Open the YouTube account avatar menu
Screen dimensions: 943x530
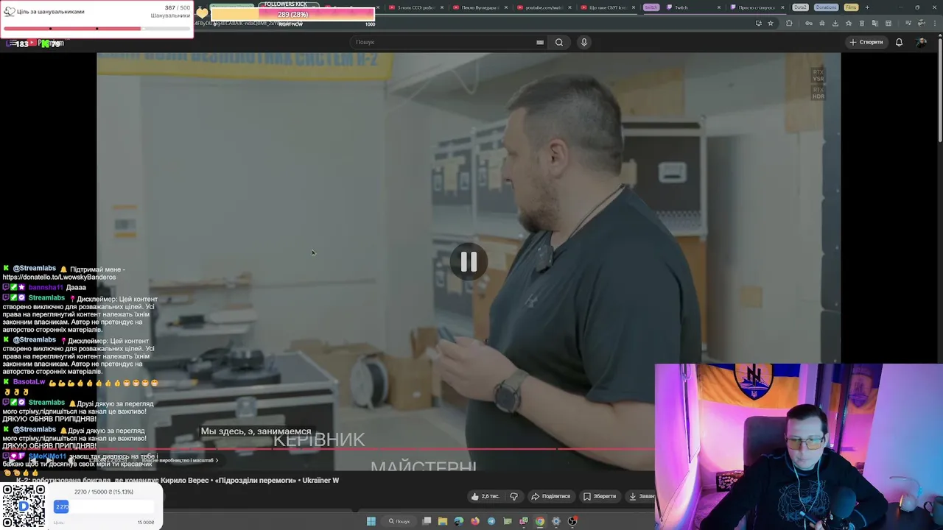tap(921, 42)
